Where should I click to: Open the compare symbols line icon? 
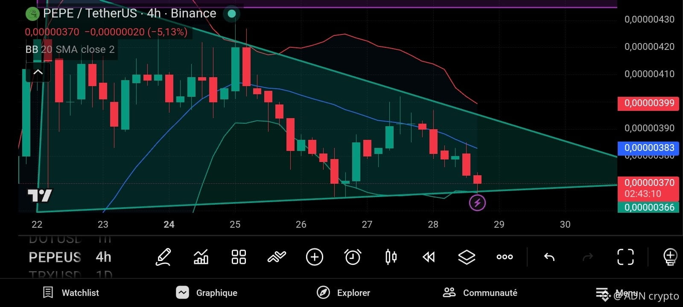point(277,257)
